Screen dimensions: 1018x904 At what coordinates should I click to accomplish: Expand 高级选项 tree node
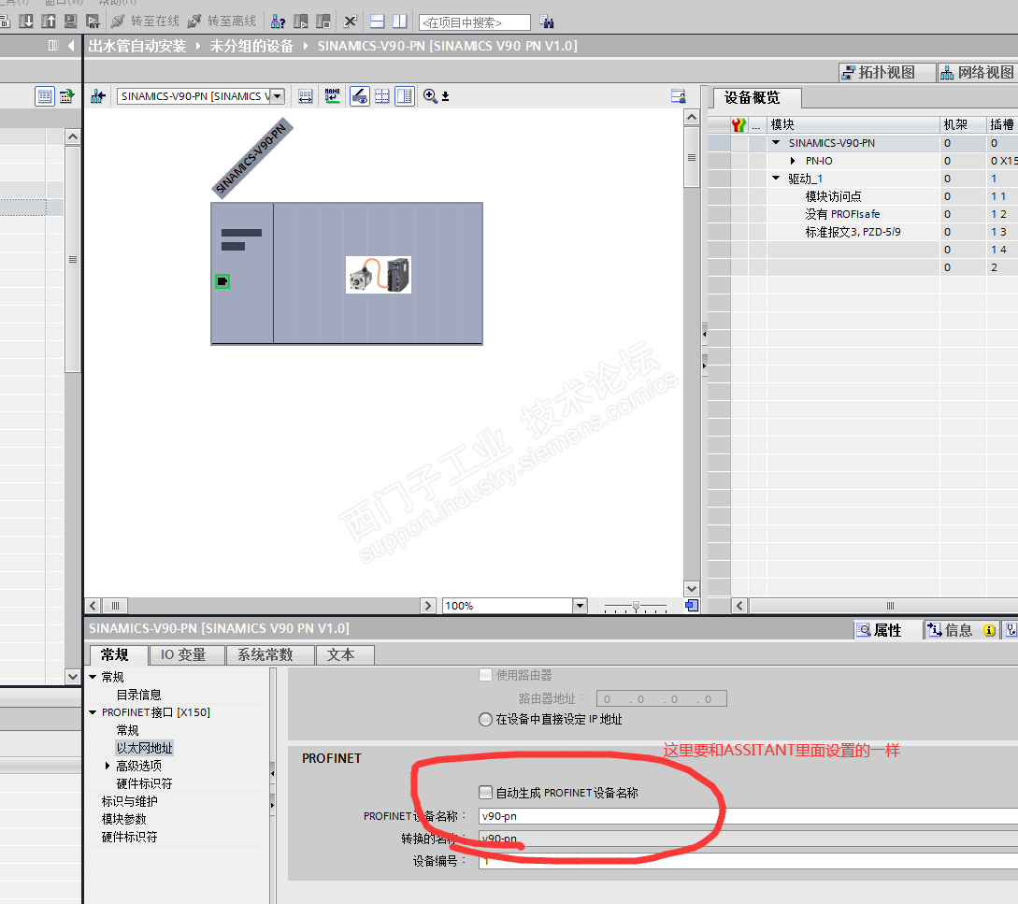tap(108, 766)
